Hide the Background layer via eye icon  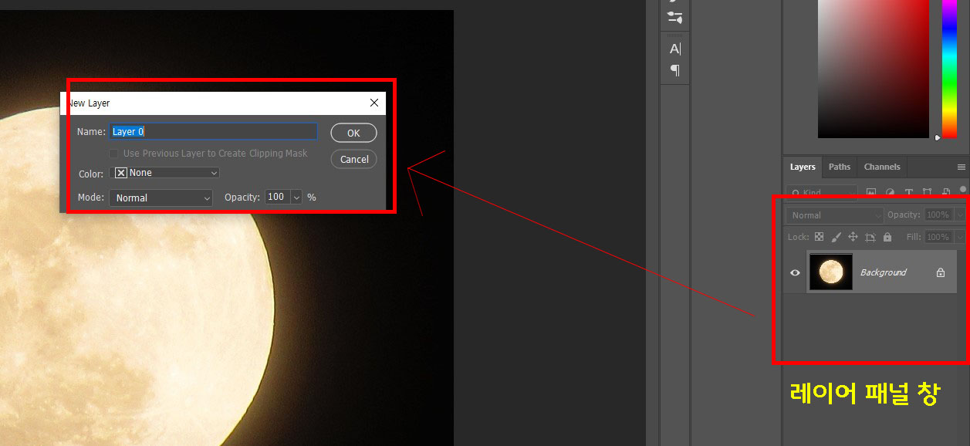pos(795,272)
